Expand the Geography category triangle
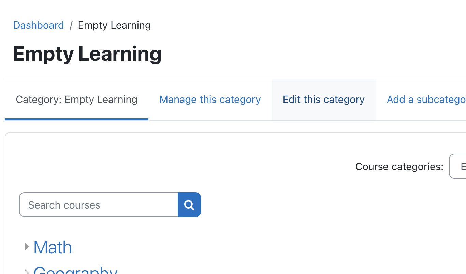This screenshot has width=466, height=274. [27, 271]
